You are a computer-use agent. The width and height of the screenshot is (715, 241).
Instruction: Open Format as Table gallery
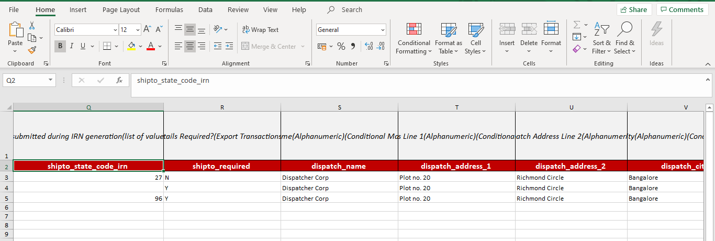coord(449,39)
